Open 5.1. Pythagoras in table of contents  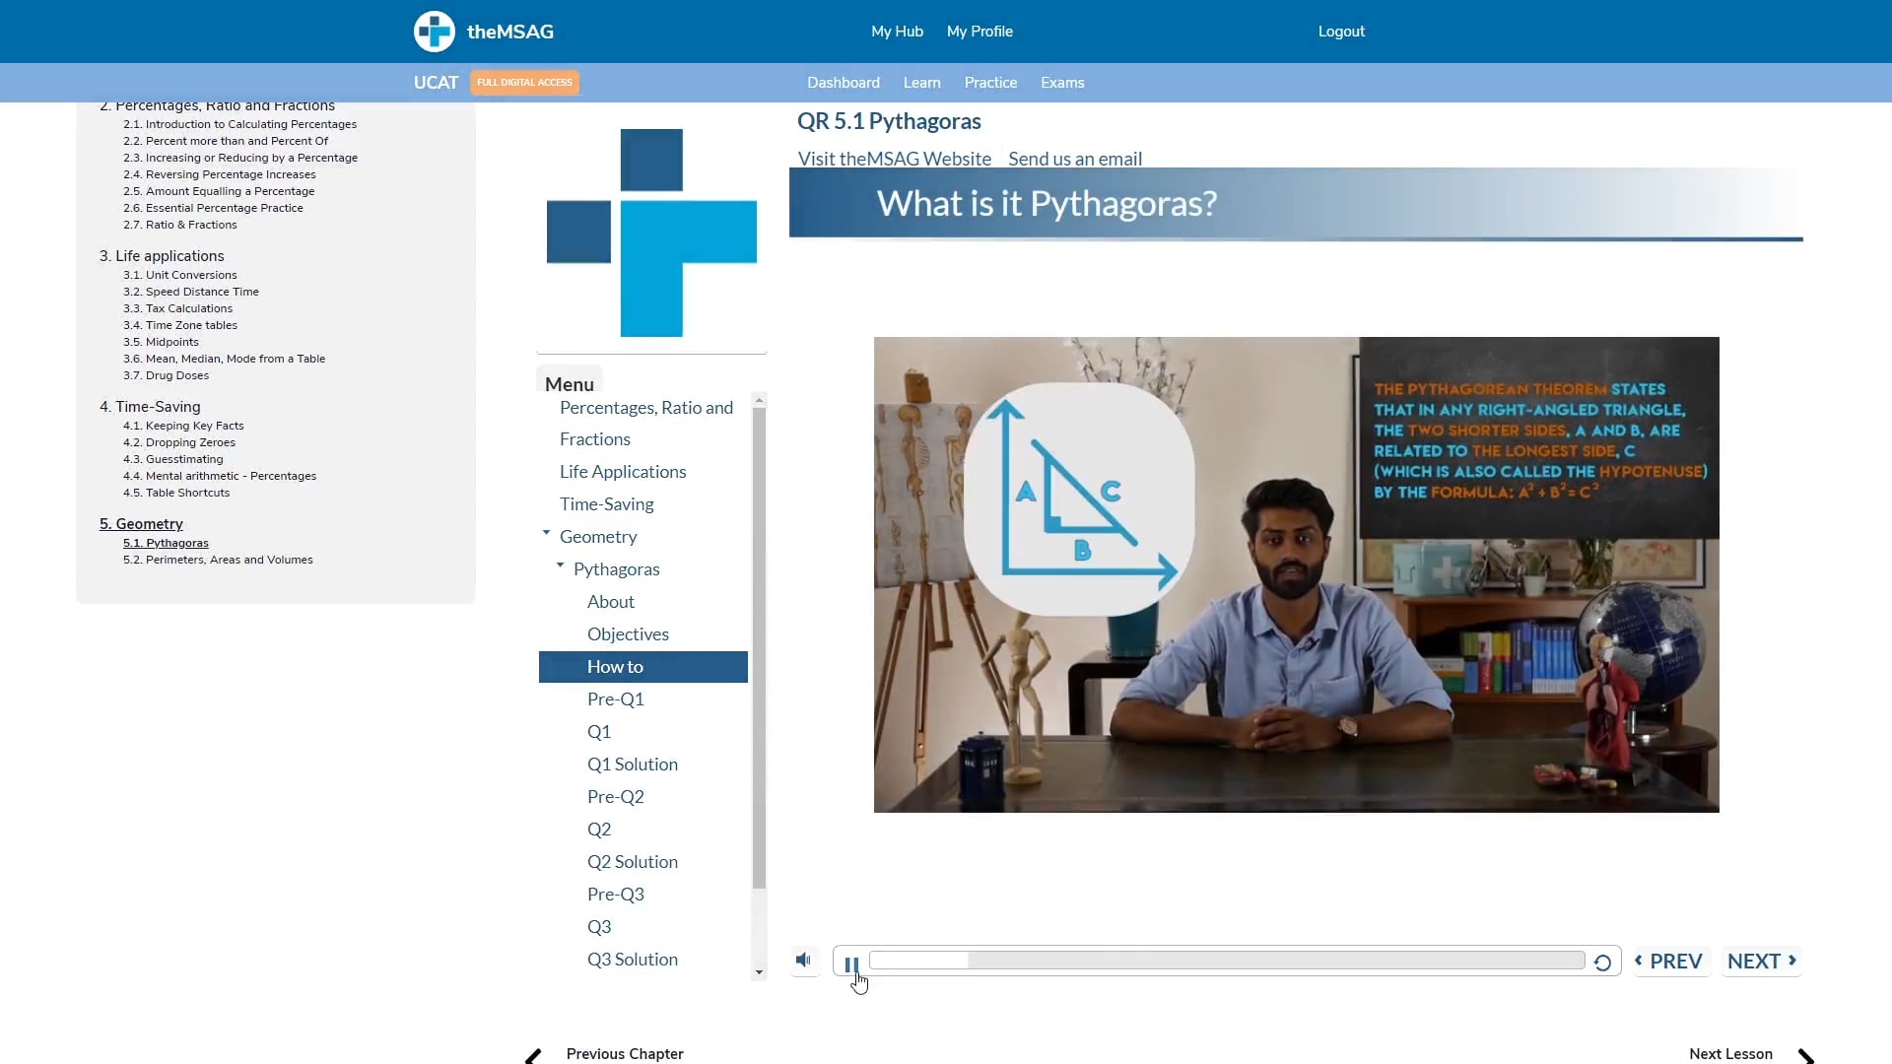point(166,542)
